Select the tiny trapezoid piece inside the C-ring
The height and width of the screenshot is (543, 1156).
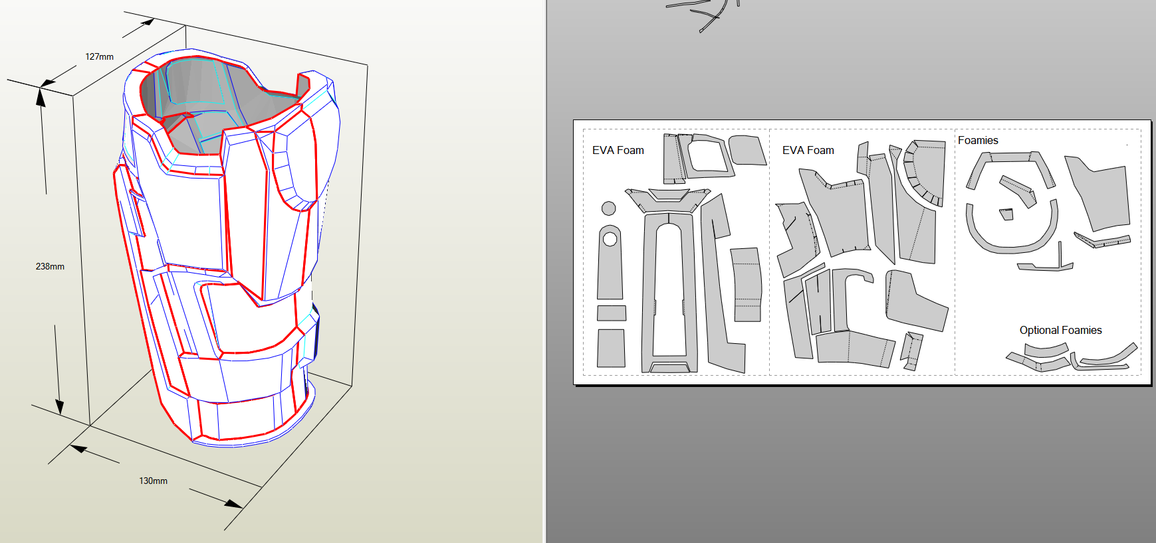pyautogui.click(x=1006, y=214)
